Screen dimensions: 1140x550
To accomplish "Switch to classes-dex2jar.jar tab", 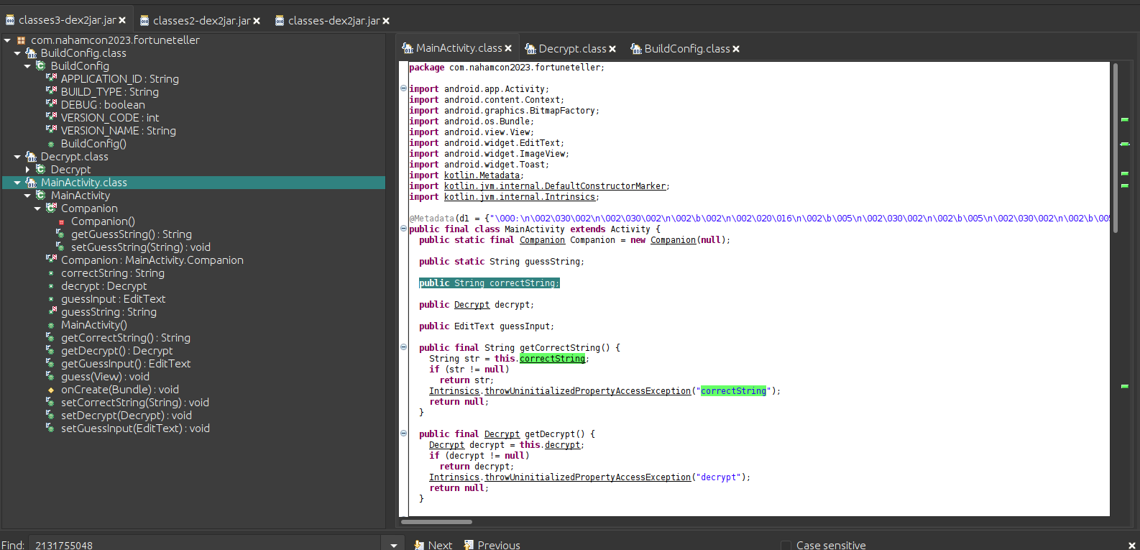I will (334, 20).
